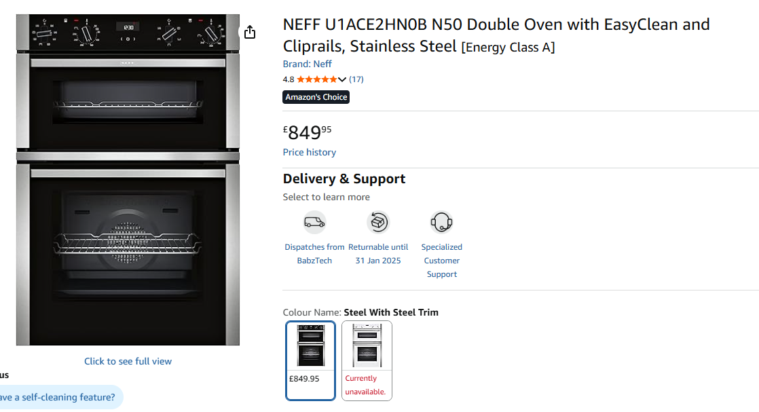Click the customer support headset icon
Image resolution: width=759 pixels, height=412 pixels.
click(441, 222)
